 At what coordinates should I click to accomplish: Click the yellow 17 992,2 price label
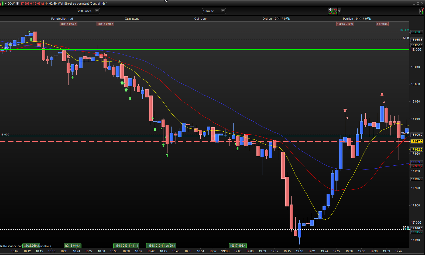417,149
